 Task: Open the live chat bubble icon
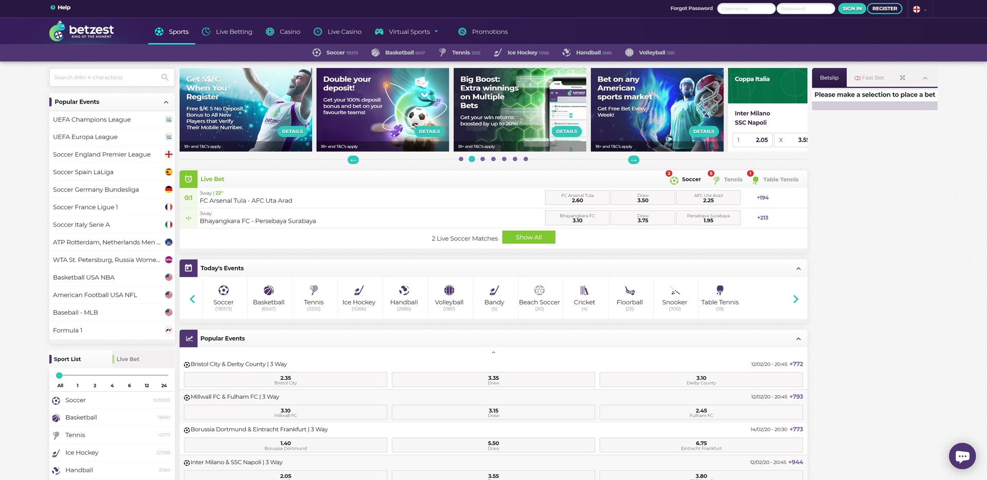962,456
